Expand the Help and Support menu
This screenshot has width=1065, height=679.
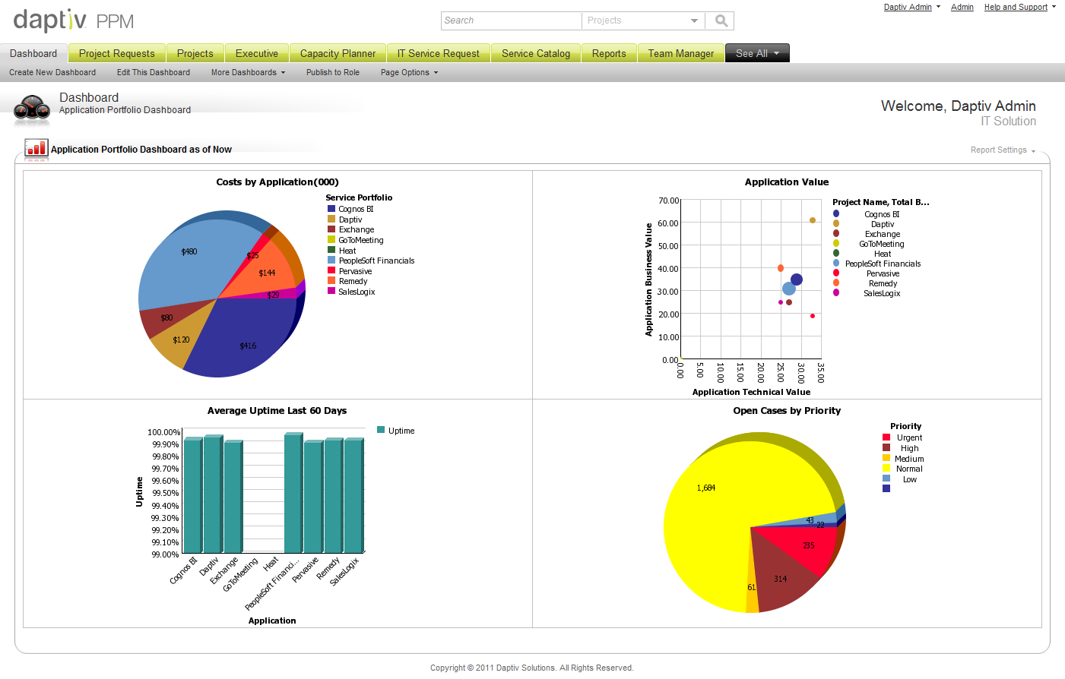tap(1019, 7)
